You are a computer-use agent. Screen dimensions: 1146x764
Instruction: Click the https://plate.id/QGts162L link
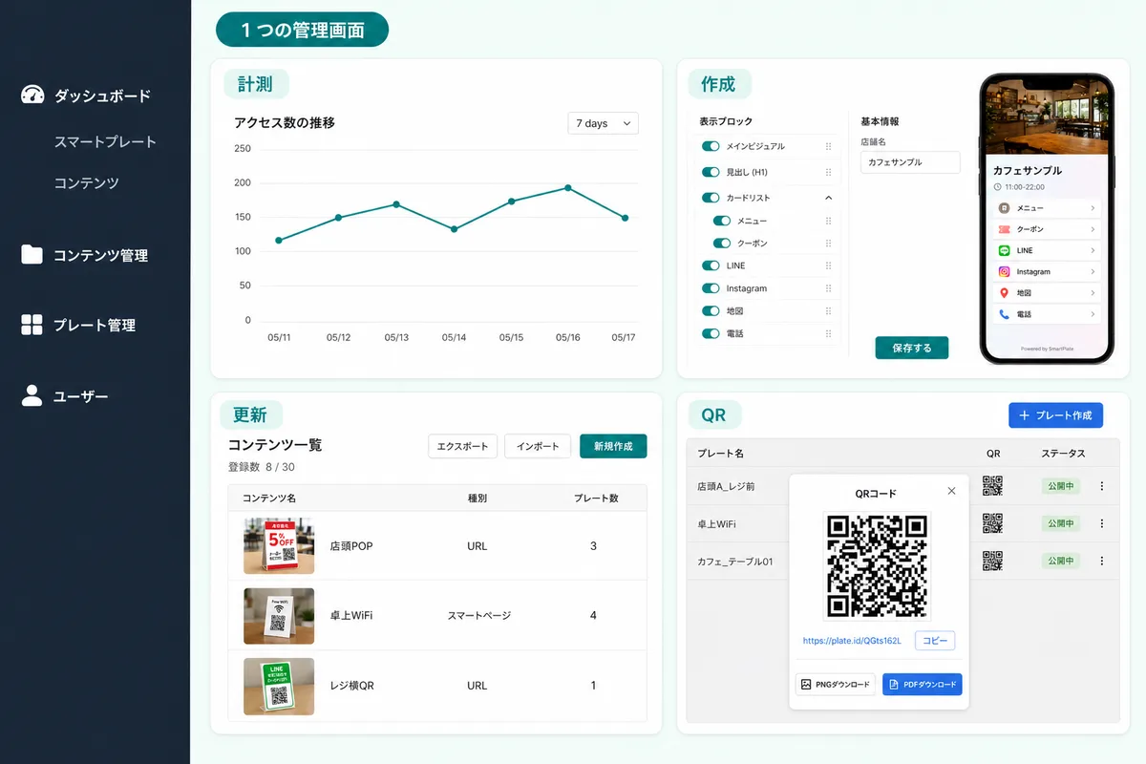pyautogui.click(x=852, y=641)
